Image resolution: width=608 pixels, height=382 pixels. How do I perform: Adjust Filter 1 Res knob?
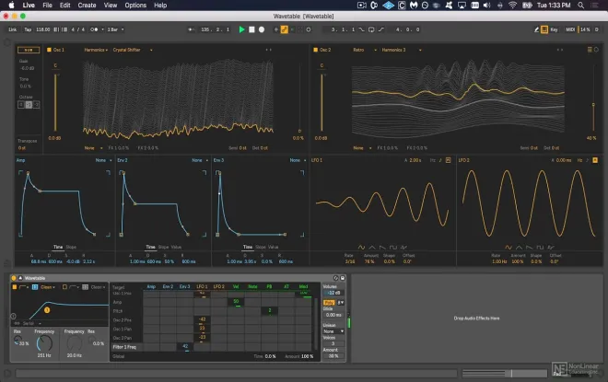pyautogui.click(x=18, y=340)
